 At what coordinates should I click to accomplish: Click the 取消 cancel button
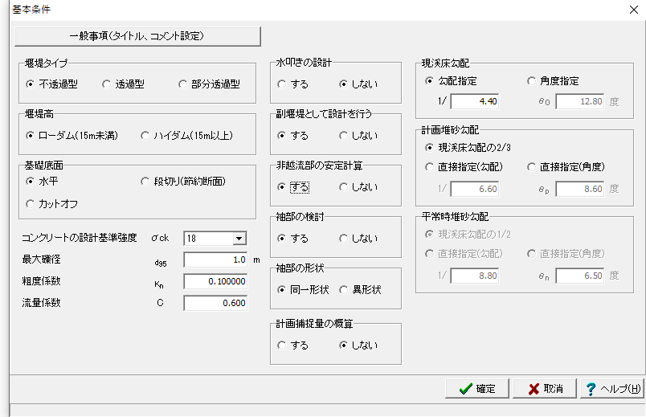[x=545, y=389]
